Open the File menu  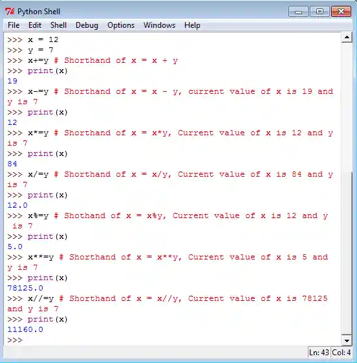coord(14,25)
